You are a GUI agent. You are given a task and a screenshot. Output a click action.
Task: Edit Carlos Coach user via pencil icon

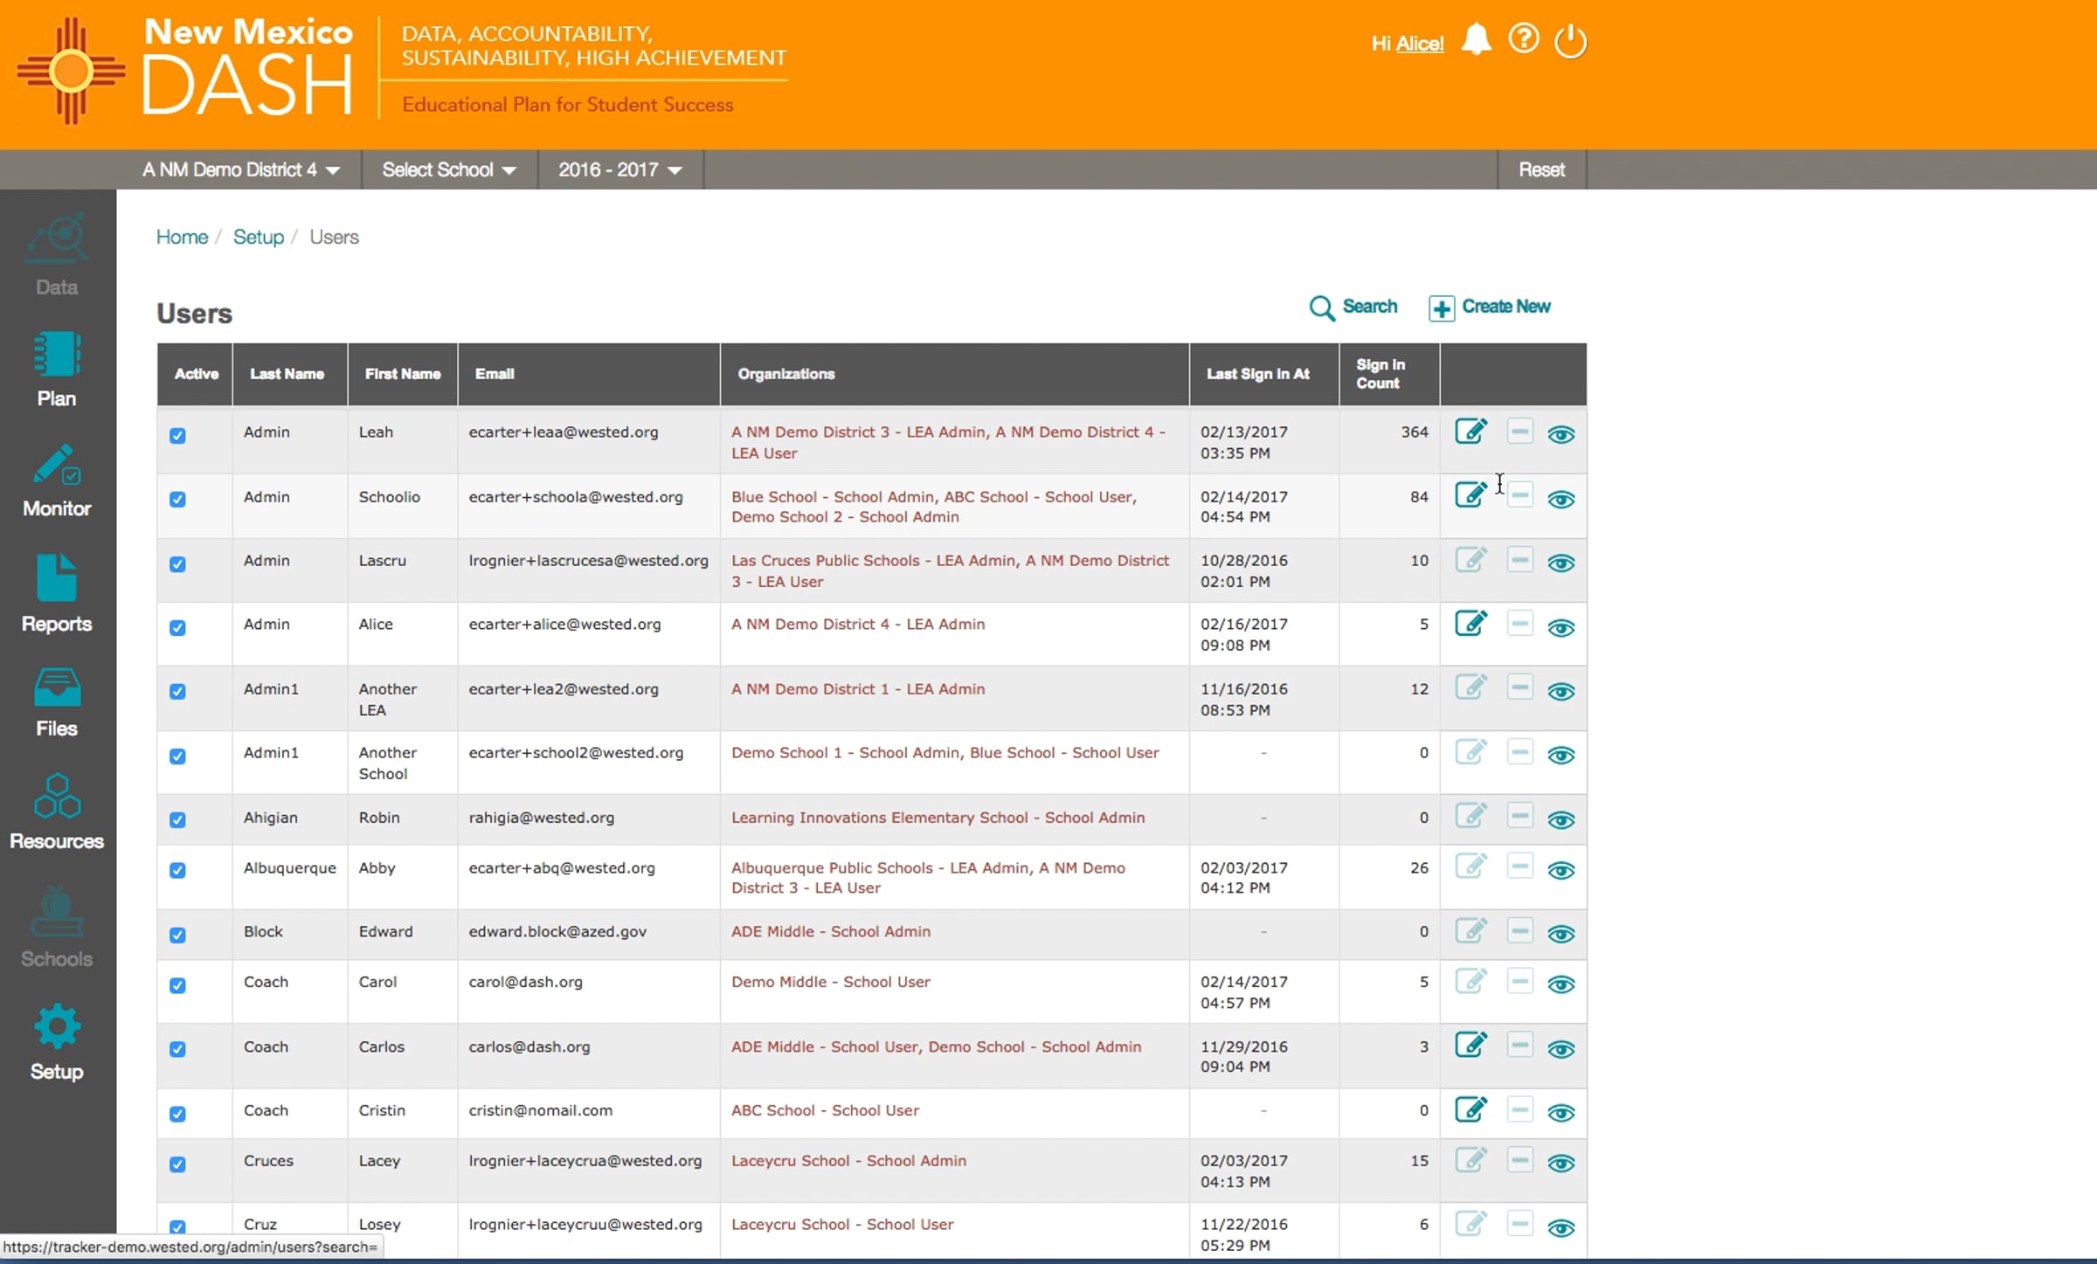(x=1471, y=1045)
